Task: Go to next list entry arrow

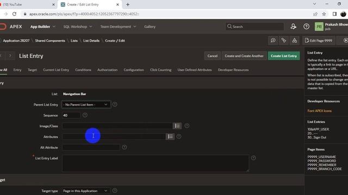Action: point(10,56)
